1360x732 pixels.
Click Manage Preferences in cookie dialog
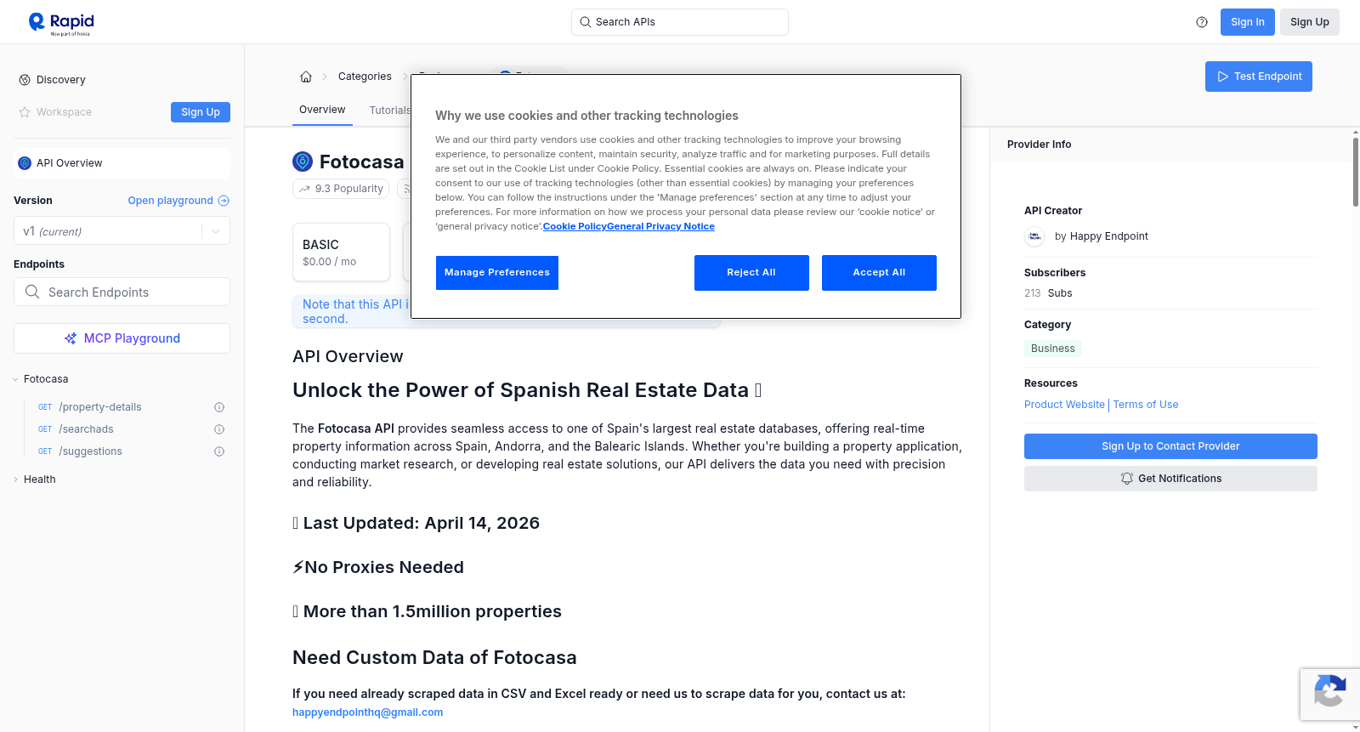click(x=497, y=273)
